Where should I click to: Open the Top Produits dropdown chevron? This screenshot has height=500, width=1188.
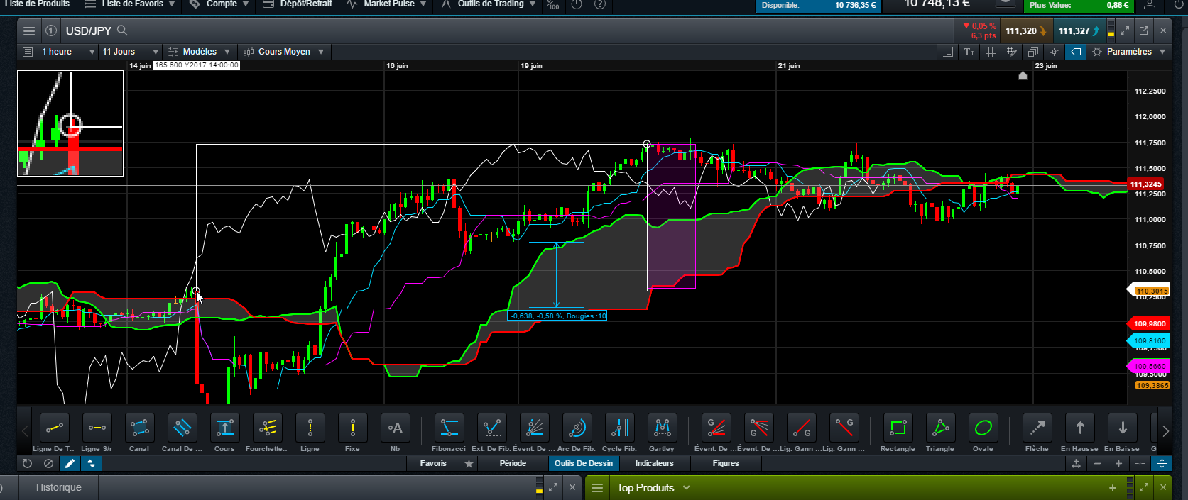click(x=687, y=488)
